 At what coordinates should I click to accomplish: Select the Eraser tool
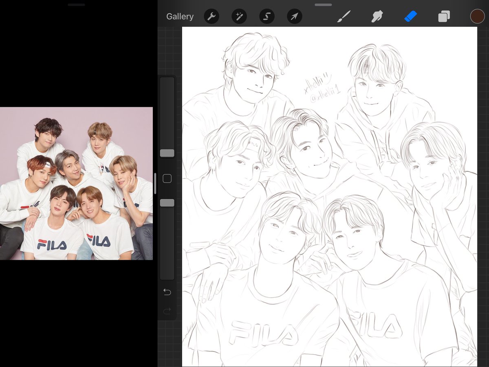pos(411,17)
